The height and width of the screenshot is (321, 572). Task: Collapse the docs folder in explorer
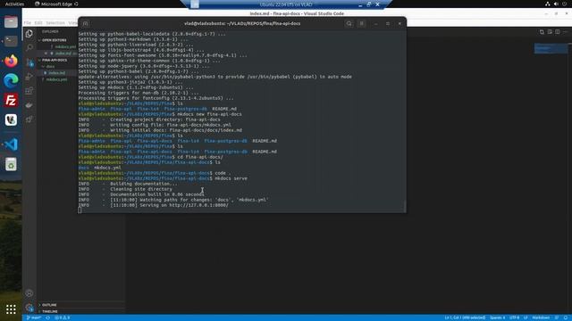click(50, 67)
